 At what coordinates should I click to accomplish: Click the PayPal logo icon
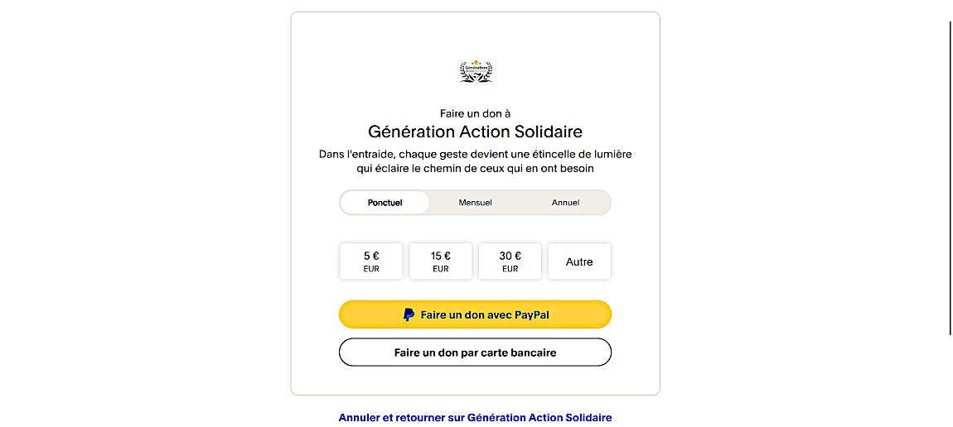[409, 314]
